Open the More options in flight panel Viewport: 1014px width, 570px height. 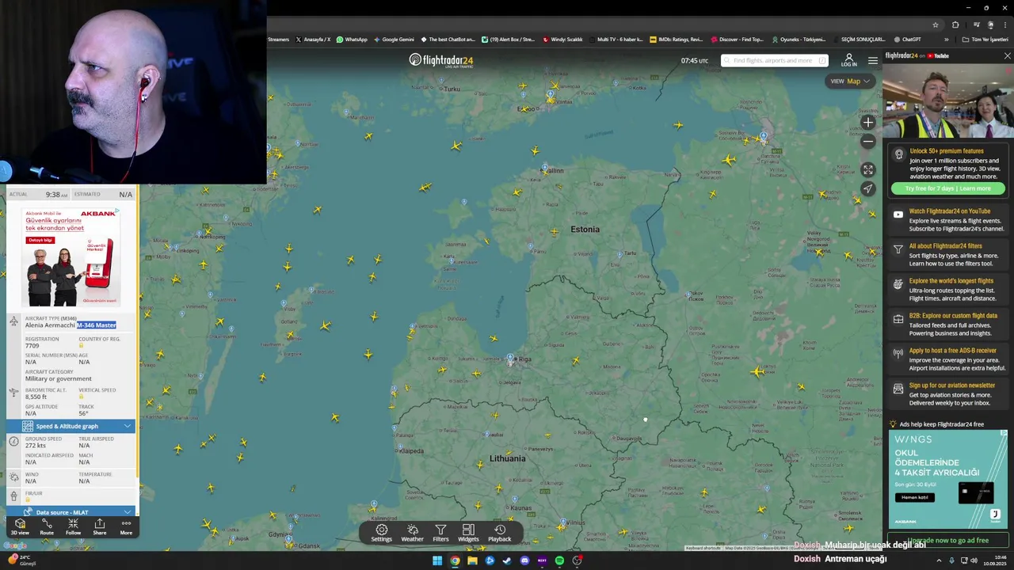(x=126, y=527)
